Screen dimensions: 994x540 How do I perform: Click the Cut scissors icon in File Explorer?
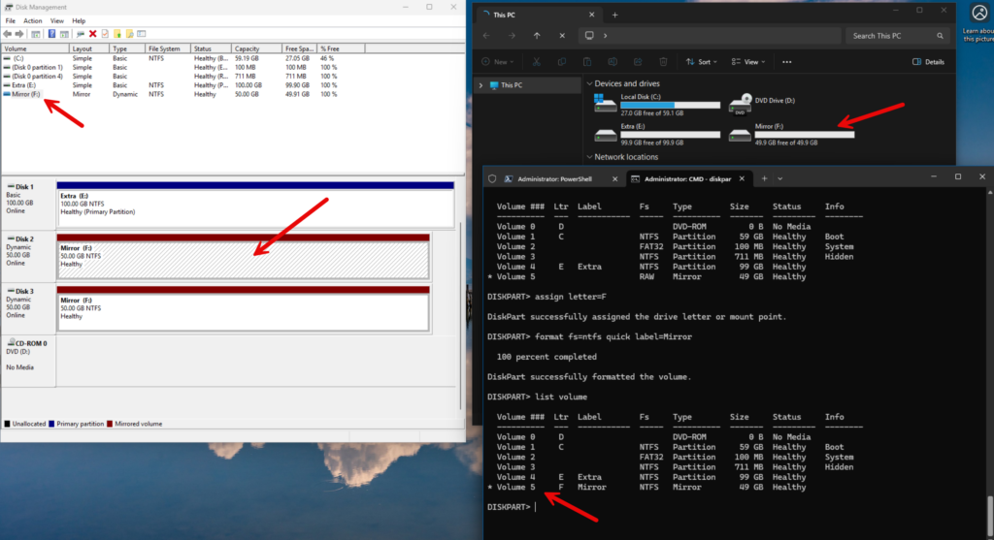pyautogui.click(x=536, y=62)
